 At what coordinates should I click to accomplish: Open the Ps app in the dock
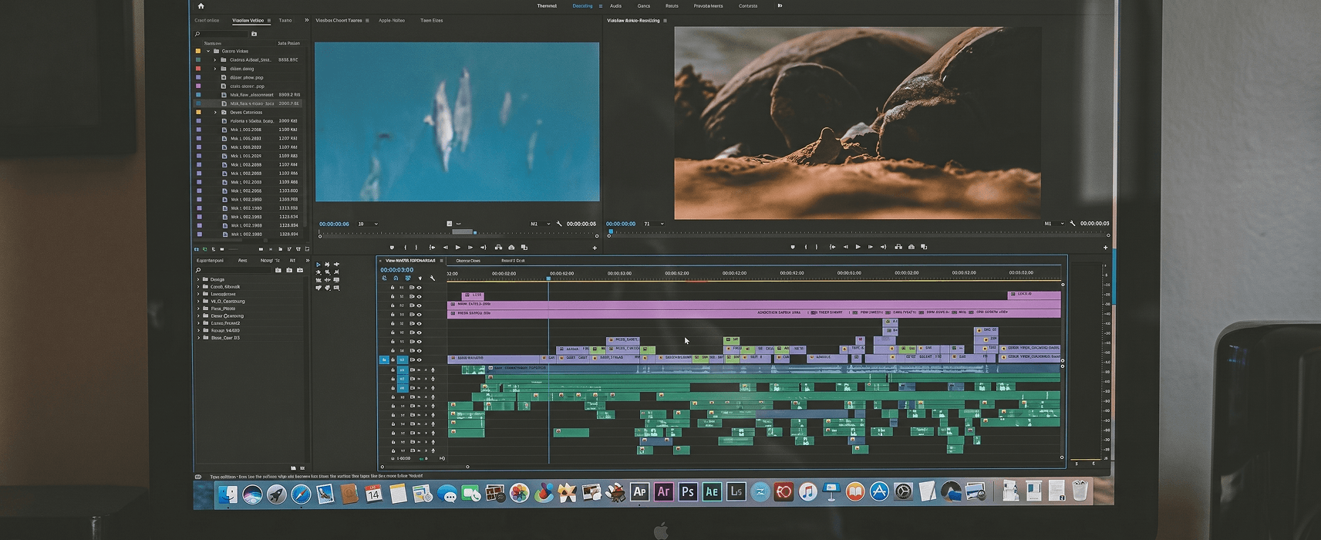point(688,492)
